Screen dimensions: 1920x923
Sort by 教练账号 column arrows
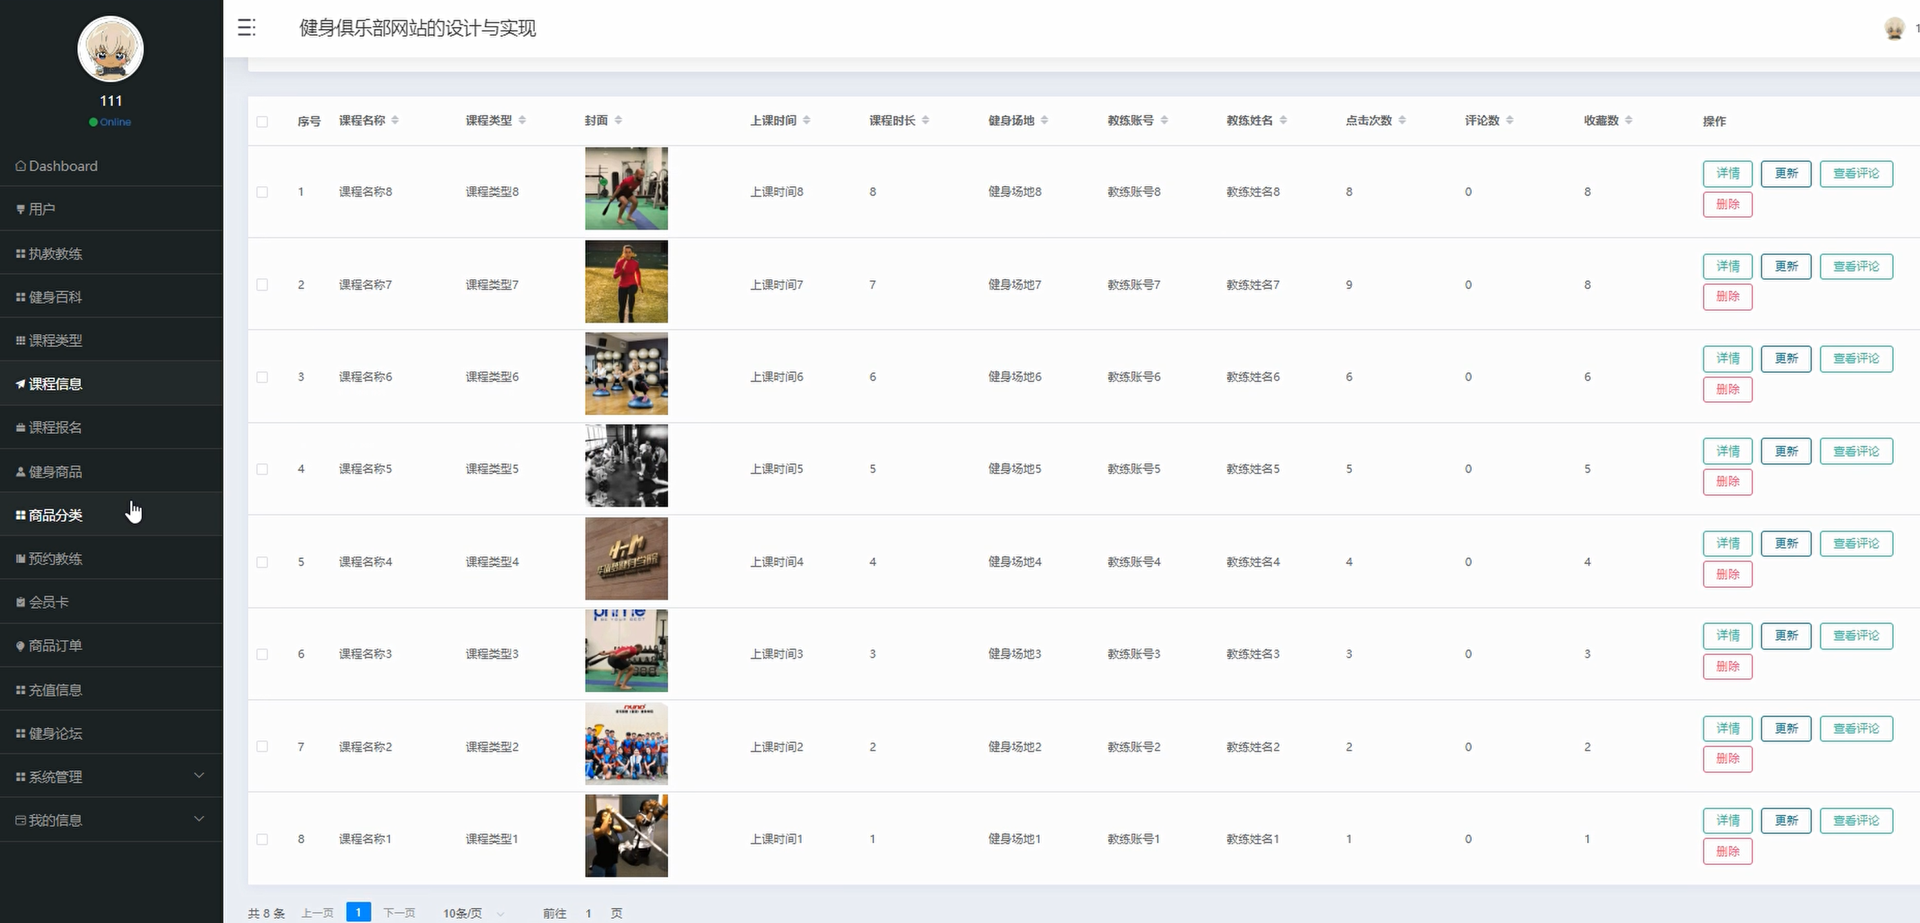1164,120
